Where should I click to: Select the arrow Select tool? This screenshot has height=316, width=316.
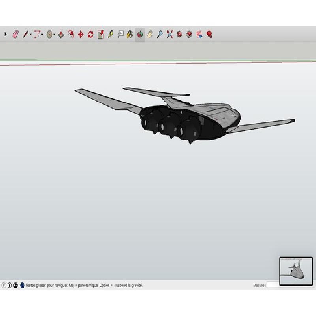[6, 35]
